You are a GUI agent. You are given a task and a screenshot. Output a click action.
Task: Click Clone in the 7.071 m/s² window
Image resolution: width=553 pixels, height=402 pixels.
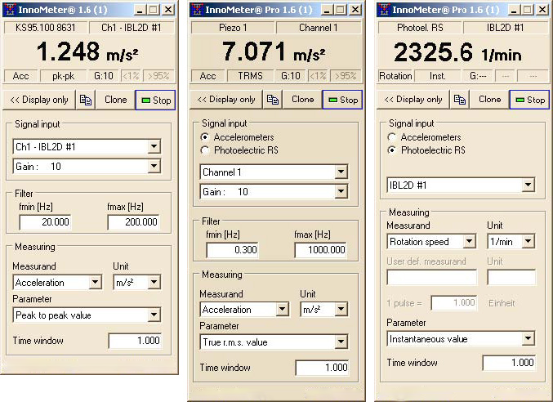(302, 100)
